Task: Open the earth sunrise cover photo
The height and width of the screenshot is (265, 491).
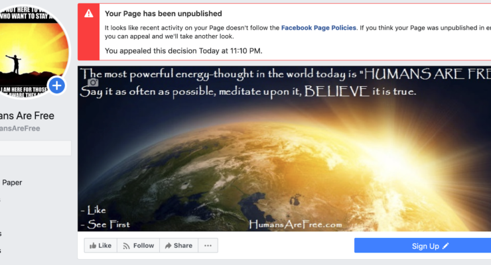Action: pyautogui.click(x=285, y=149)
